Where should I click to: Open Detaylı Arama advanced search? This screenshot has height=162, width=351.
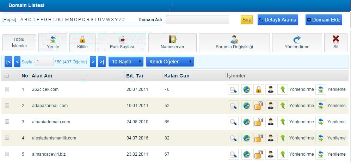click(278, 20)
